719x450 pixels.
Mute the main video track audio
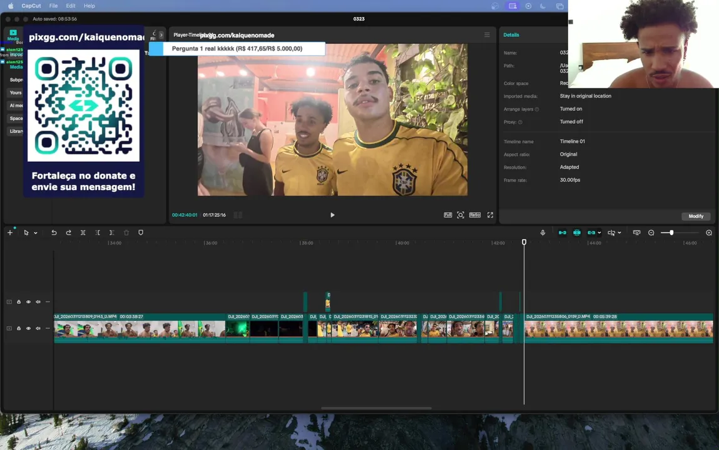(38, 328)
